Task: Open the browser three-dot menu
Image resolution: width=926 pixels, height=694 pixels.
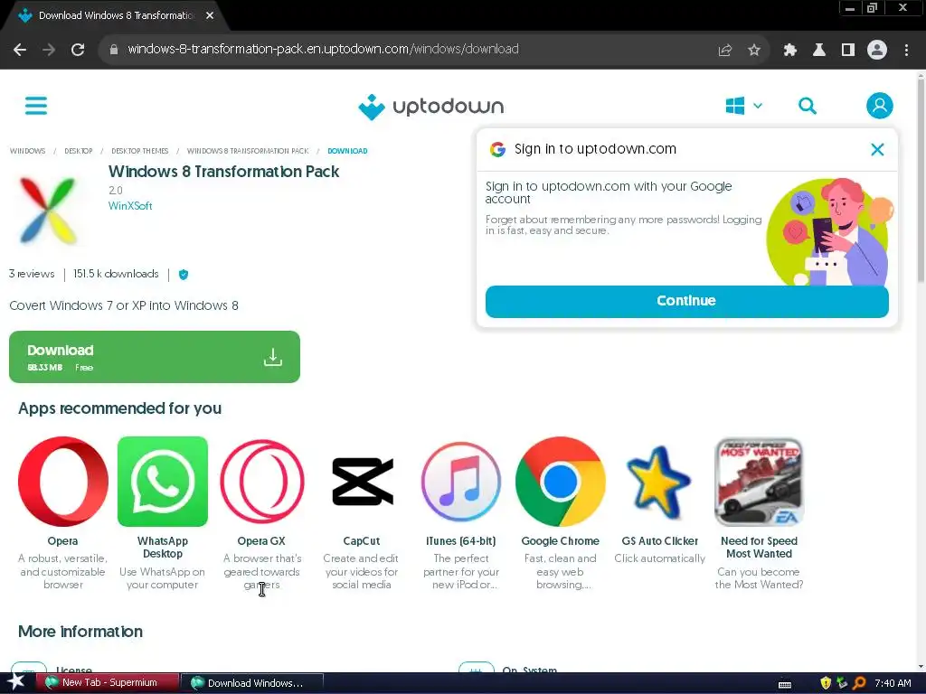Action: click(906, 51)
